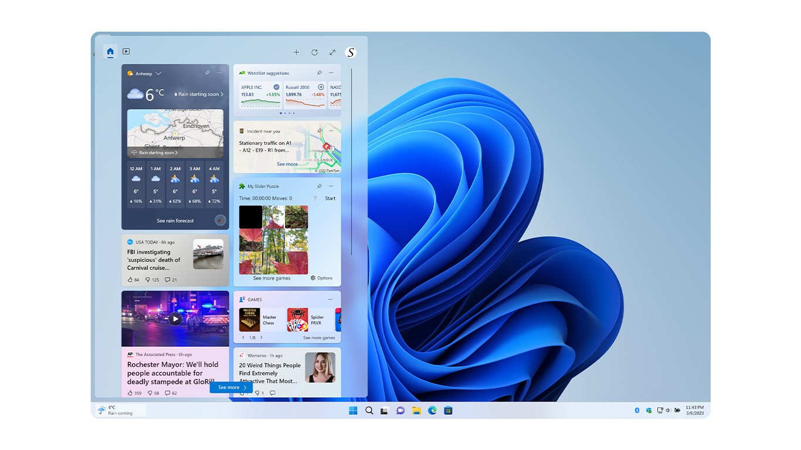Open the Russell 2000 stock card
801x450 pixels.
[x=305, y=96]
